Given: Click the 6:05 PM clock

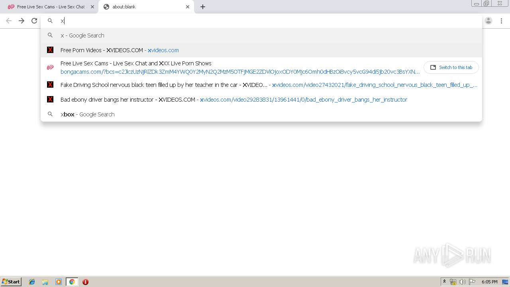Looking at the screenshot, I should tap(489, 282).
